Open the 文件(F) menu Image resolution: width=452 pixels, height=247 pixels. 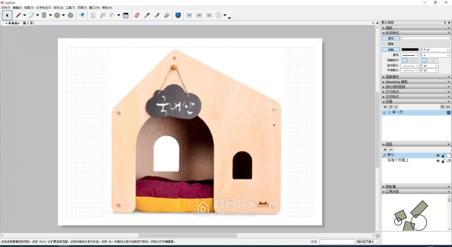(x=6, y=8)
